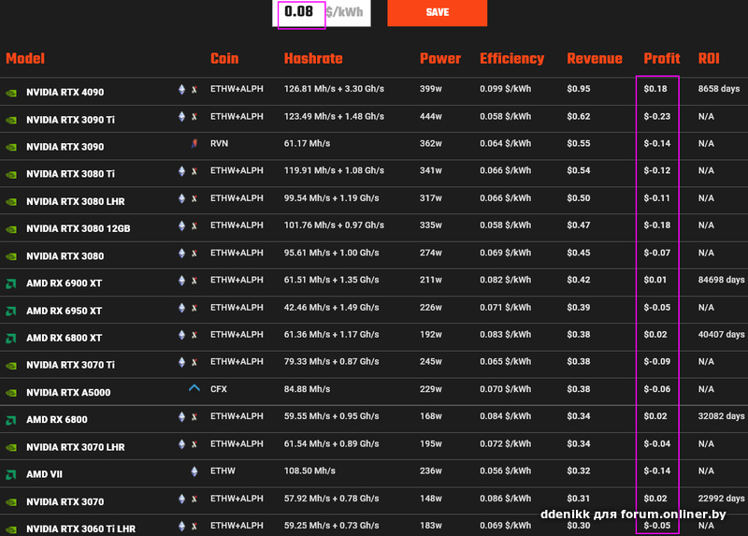Click the SAVE button

(438, 12)
